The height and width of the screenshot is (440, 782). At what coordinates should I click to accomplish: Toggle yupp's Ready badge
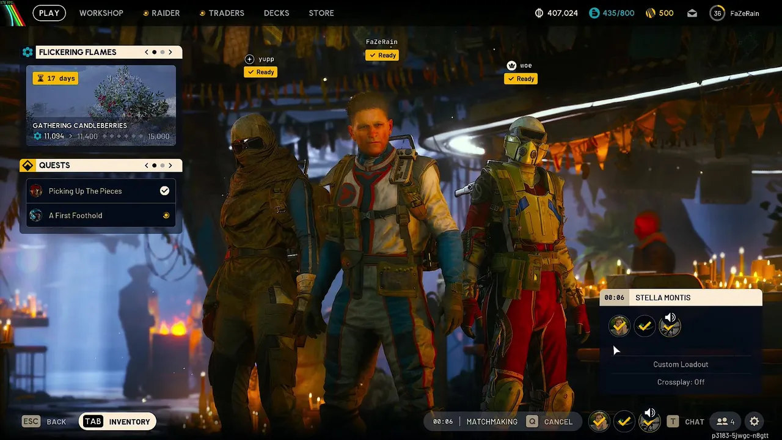[261, 72]
